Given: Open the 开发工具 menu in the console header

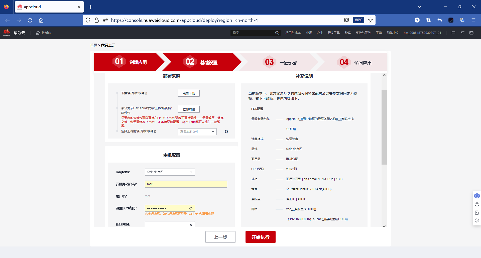Looking at the screenshot, I should pyautogui.click(x=334, y=33).
